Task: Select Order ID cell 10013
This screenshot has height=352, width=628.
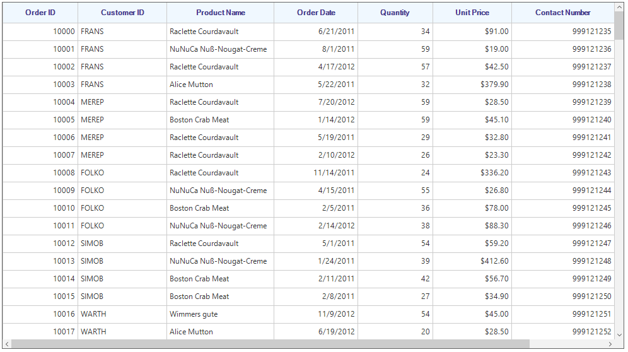Action: click(x=40, y=261)
